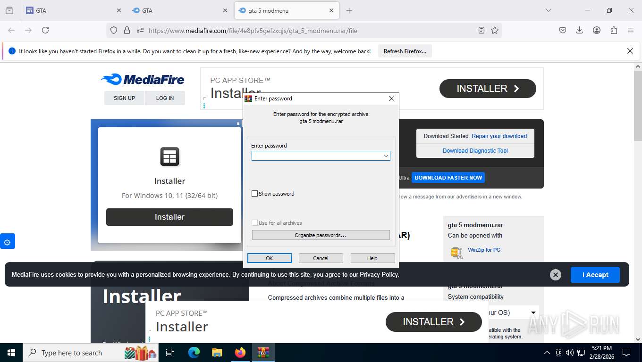The width and height of the screenshot is (642, 362).
Task: Click the shield tracking protection icon
Action: point(114,30)
